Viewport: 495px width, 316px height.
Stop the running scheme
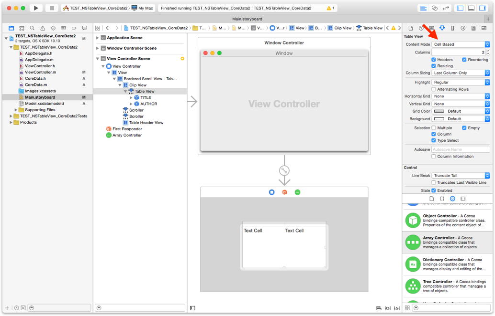click(52, 8)
